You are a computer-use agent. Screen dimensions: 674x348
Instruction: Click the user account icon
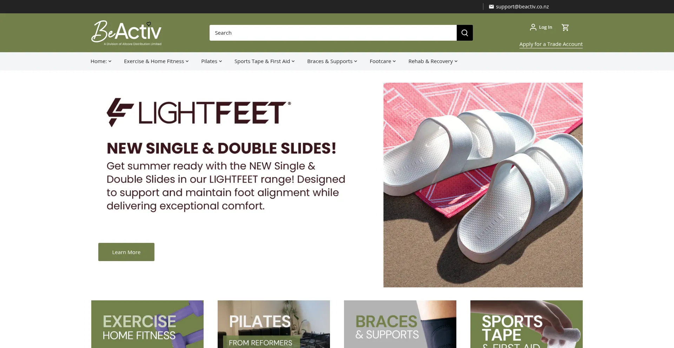533,27
